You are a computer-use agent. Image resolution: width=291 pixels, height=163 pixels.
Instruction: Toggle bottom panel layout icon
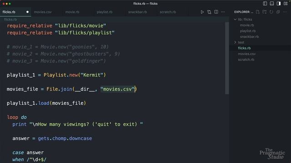[x=272, y=4]
